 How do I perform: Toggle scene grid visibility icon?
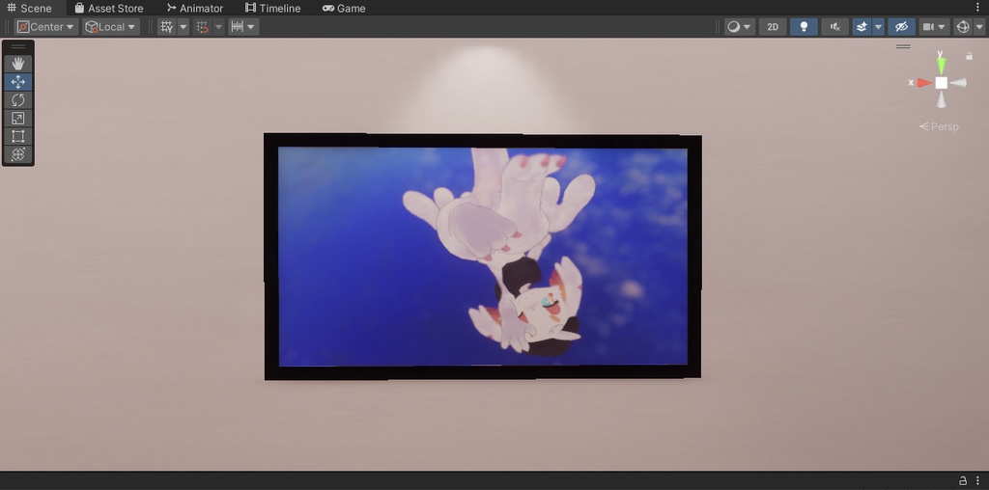166,26
